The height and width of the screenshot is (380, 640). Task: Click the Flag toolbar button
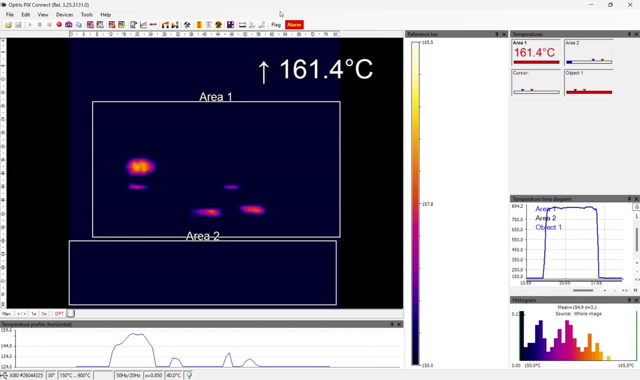pyautogui.click(x=276, y=24)
